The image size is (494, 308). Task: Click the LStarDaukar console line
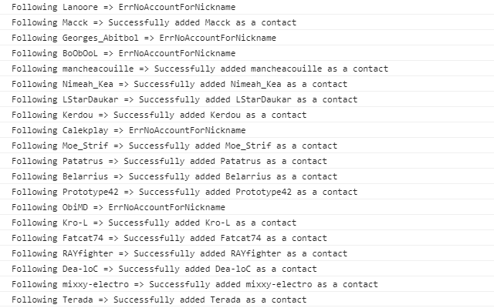[184, 99]
